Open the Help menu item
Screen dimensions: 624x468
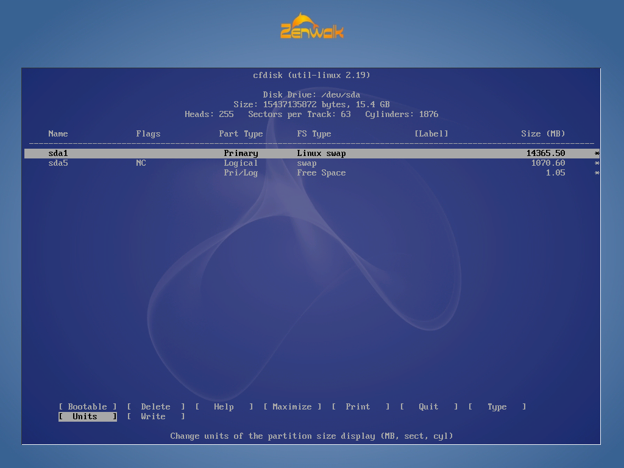coord(224,407)
